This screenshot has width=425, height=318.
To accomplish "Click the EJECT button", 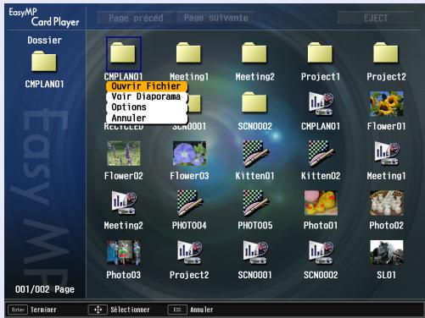I will [x=376, y=19].
